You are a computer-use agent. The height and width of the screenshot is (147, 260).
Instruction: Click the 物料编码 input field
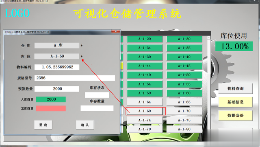[57, 67]
